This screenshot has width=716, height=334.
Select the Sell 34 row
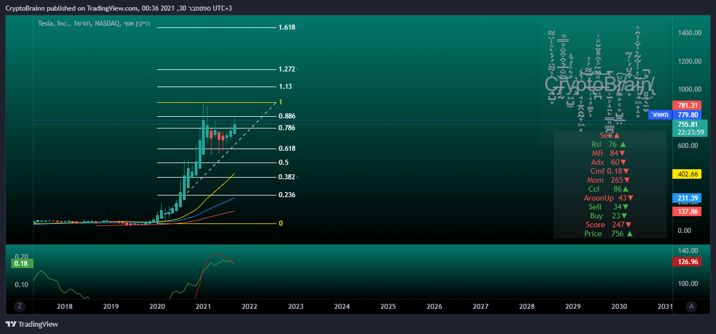pyautogui.click(x=608, y=207)
